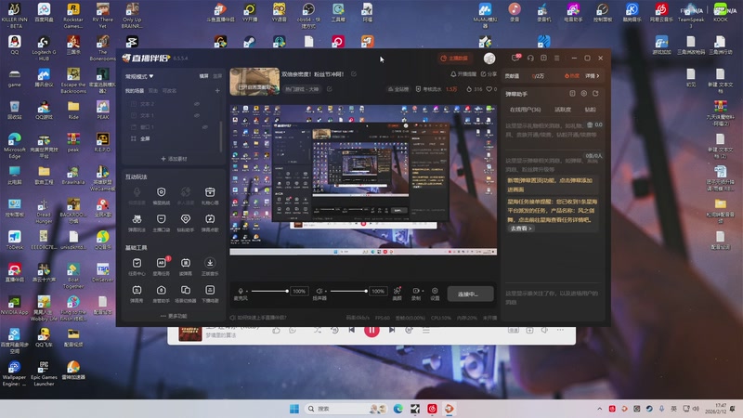
Task: Click 去查看 in task notification
Action: (x=521, y=229)
